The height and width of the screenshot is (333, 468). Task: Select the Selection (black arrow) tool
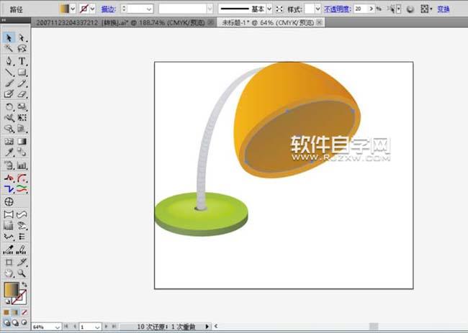(9, 38)
